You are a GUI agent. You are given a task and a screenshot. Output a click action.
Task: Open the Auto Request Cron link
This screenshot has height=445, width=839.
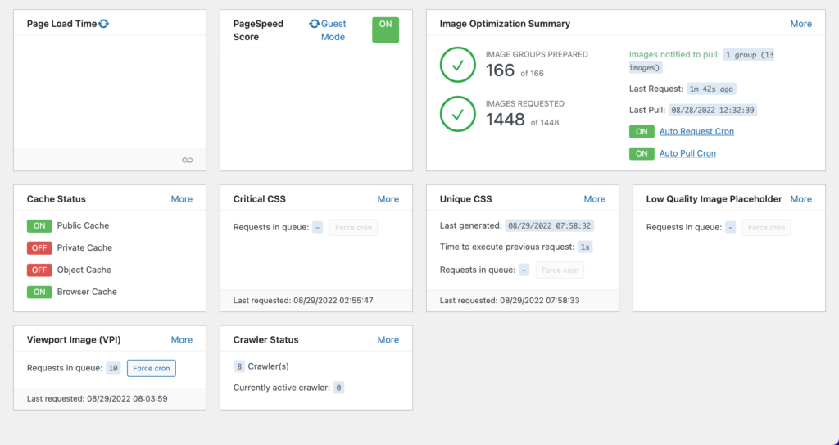coord(696,131)
